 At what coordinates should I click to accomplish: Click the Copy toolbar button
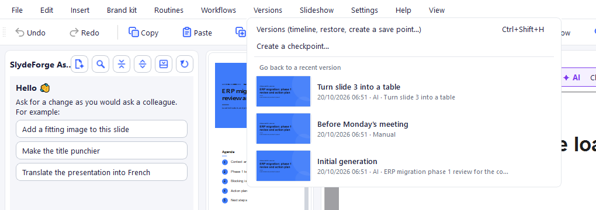point(144,33)
